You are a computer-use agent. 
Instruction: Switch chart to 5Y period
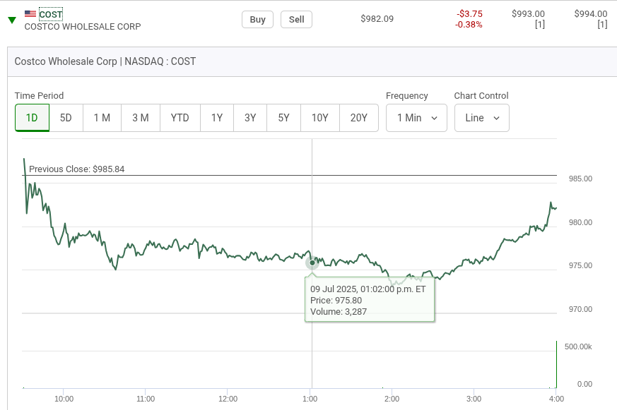click(283, 118)
